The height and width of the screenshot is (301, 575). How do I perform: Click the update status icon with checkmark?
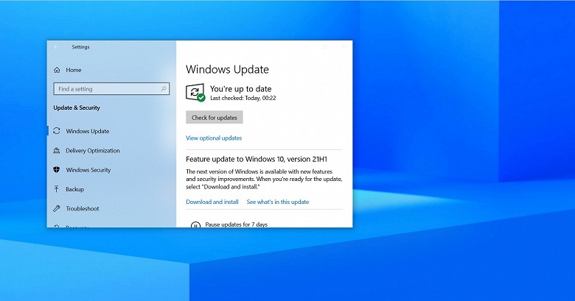coord(195,93)
